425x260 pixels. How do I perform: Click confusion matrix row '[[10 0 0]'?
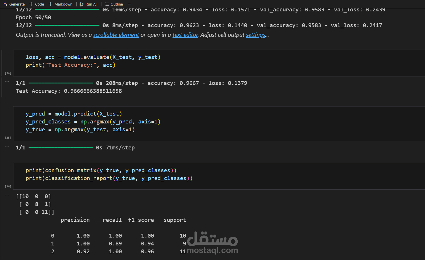(x=33, y=196)
